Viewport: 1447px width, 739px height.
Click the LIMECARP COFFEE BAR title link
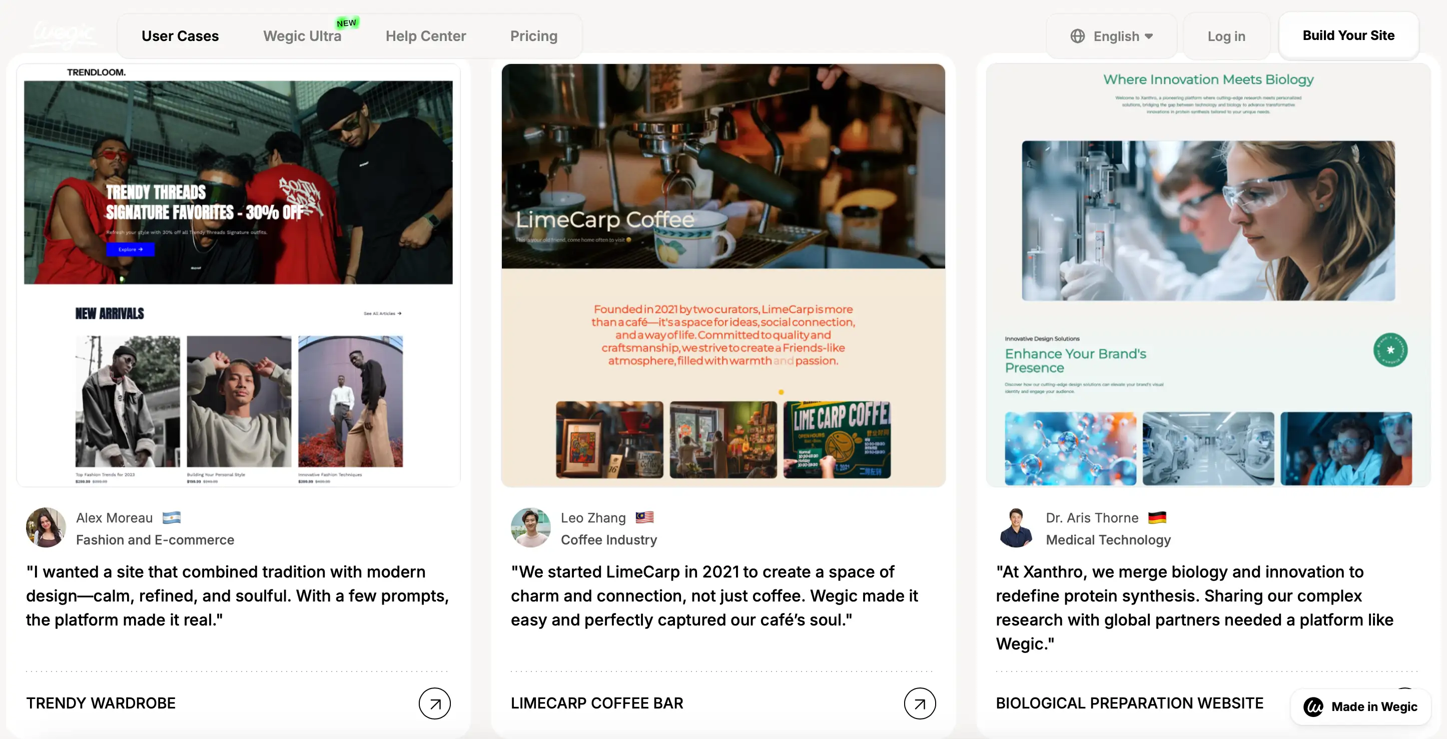[596, 702]
